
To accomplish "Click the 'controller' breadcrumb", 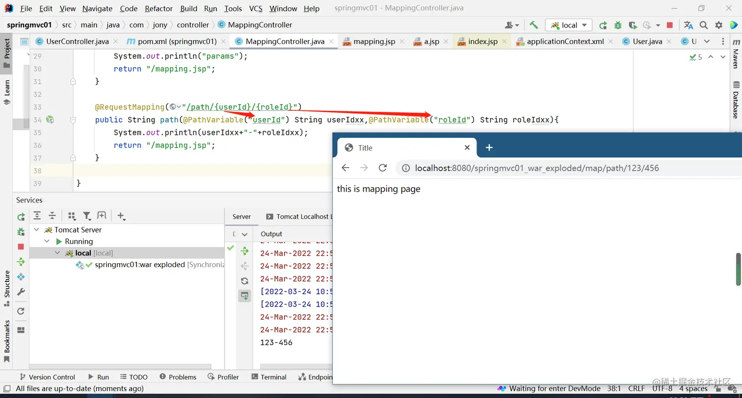I will click(x=193, y=25).
